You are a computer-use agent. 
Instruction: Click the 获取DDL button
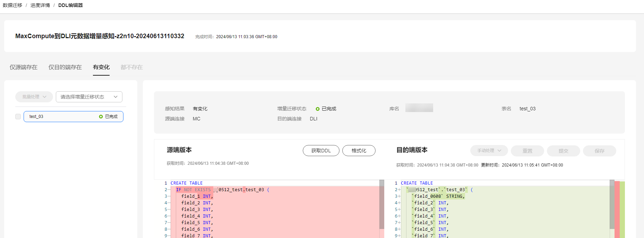[x=321, y=151]
